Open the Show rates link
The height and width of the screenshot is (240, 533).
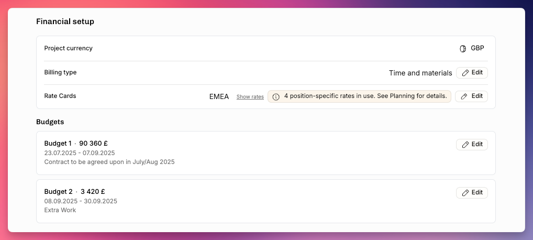coord(250,96)
